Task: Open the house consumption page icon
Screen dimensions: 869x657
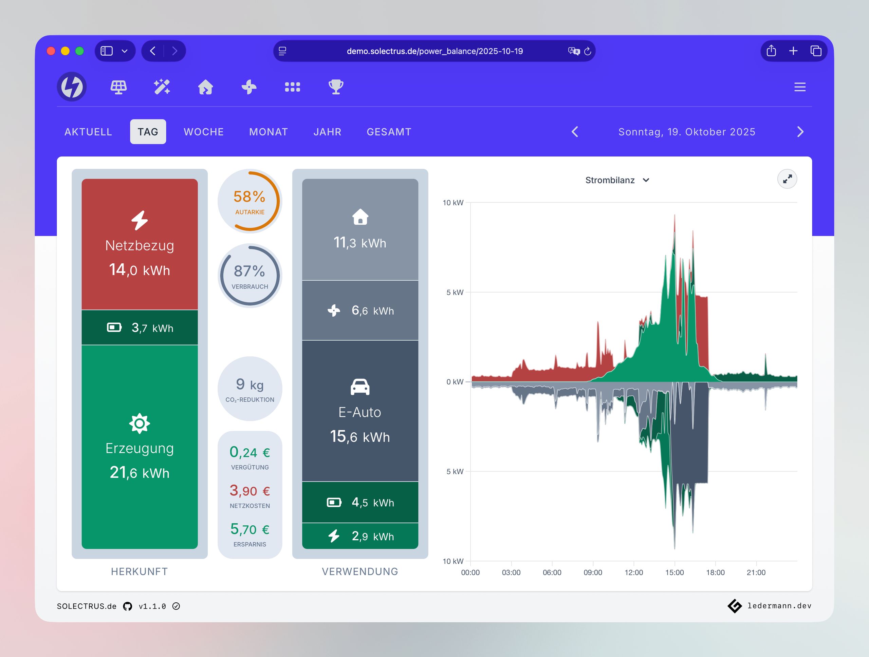Action: point(205,87)
